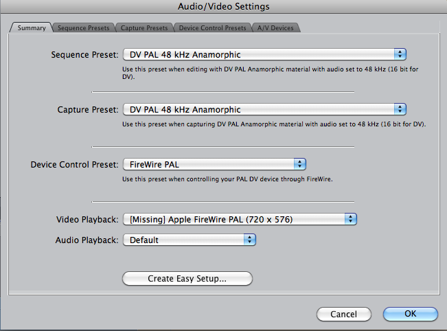Select the Device Control Presets tab
This screenshot has width=447, height=331.
point(211,28)
